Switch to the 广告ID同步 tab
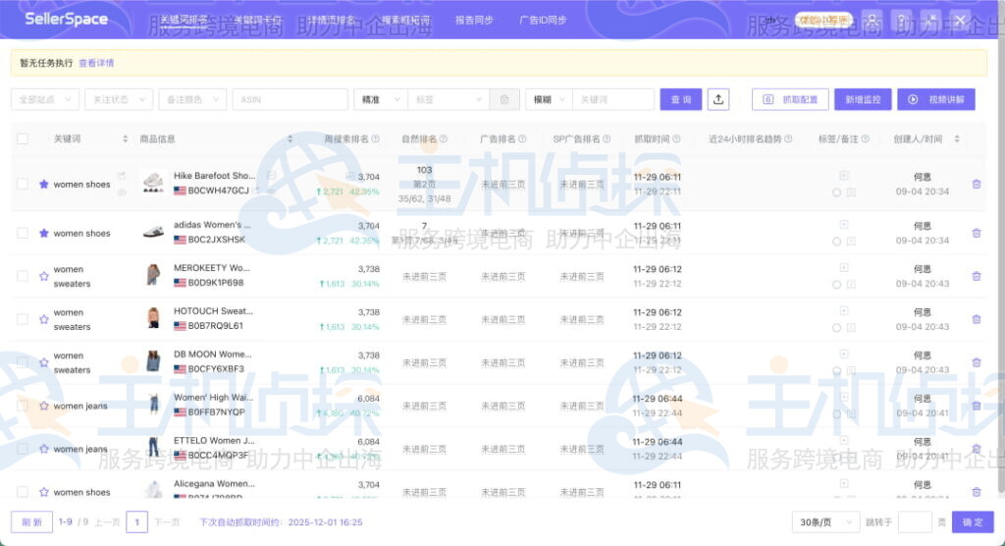 click(542, 20)
